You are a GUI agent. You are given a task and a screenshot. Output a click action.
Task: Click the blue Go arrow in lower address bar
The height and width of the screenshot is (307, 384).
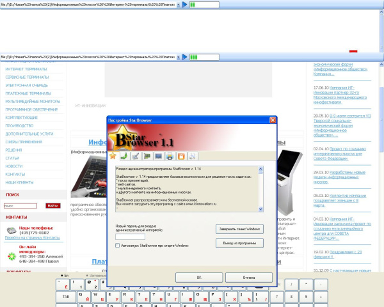click(x=185, y=57)
